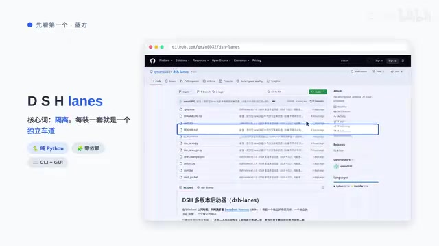This screenshot has width=439, height=246.
Task: Expand the Open Source menu
Action: pos(221,61)
